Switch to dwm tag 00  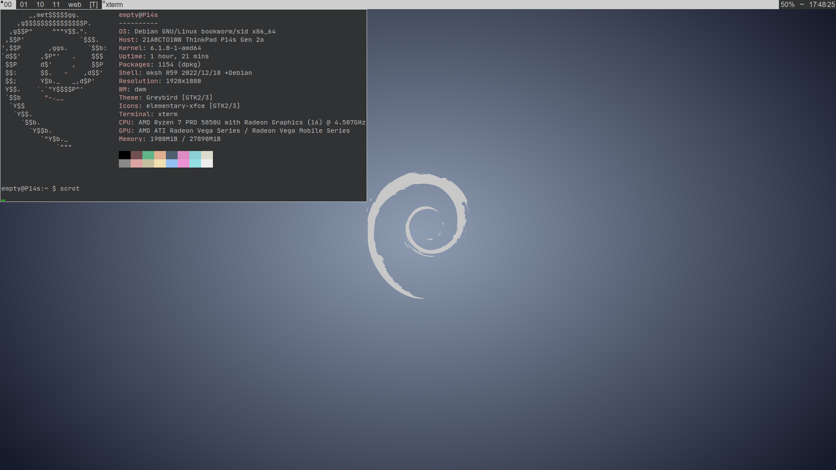coord(8,4)
